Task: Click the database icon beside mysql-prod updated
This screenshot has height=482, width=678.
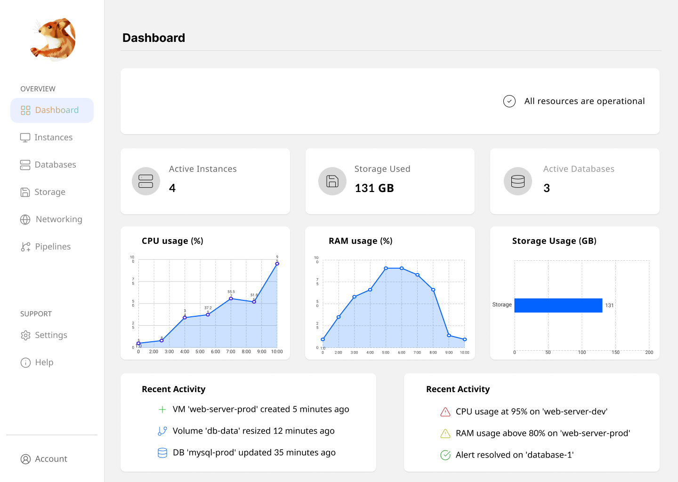Action: 162,453
